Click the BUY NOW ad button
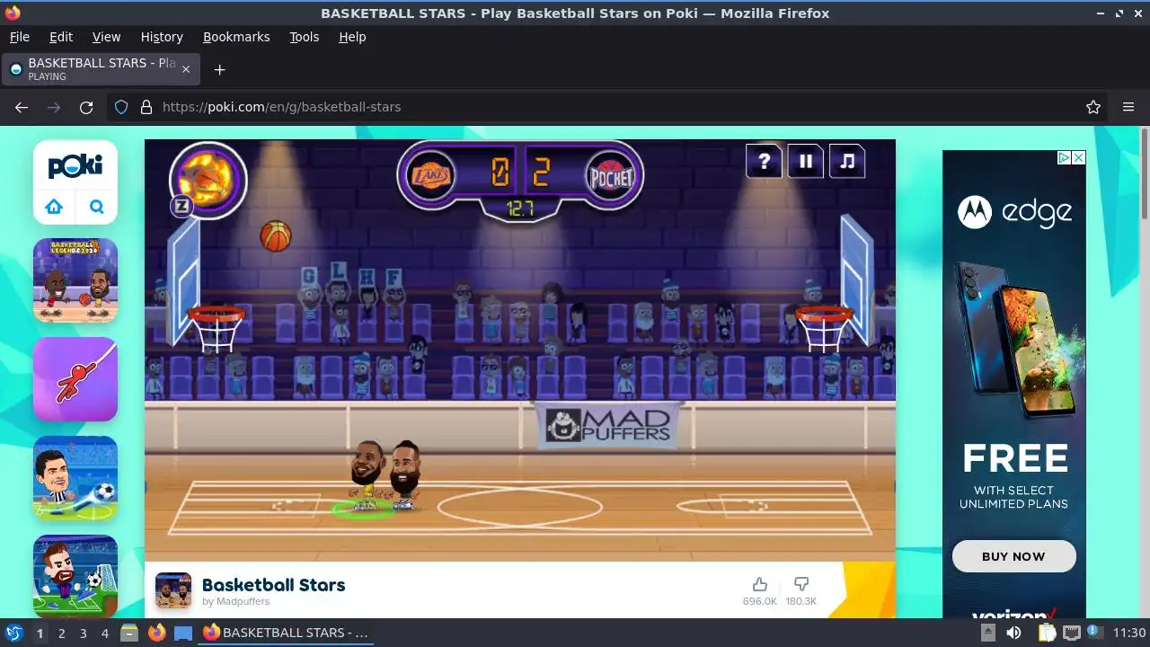Viewport: 1150px width, 647px height. (1013, 556)
